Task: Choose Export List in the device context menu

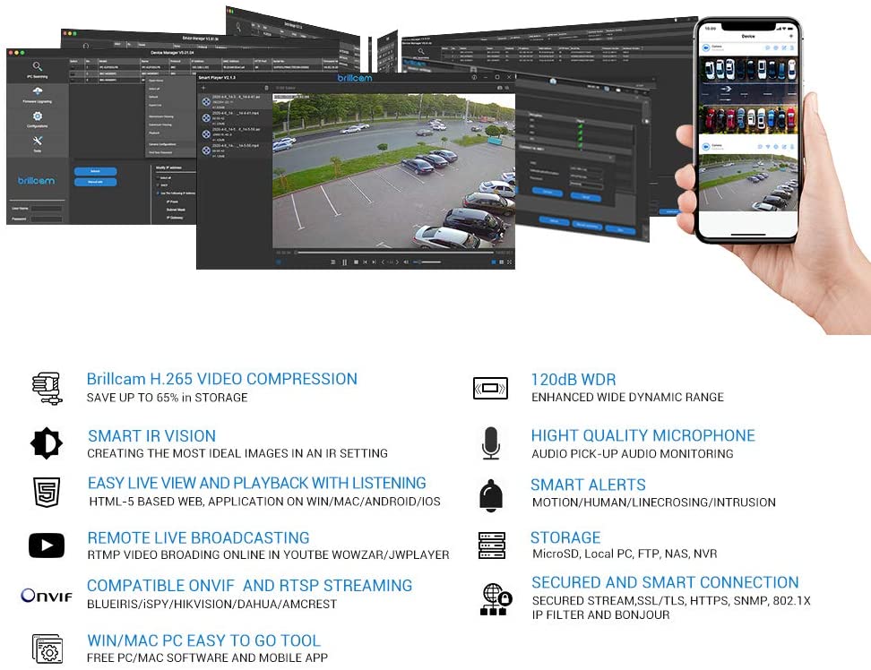Action: pyautogui.click(x=155, y=105)
